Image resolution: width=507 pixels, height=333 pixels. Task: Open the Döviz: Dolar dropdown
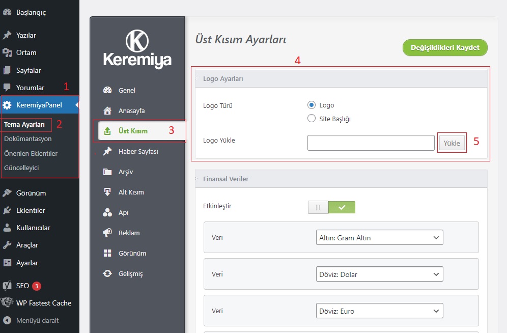[x=380, y=274]
